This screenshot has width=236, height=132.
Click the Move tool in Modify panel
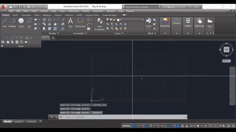[44, 19]
